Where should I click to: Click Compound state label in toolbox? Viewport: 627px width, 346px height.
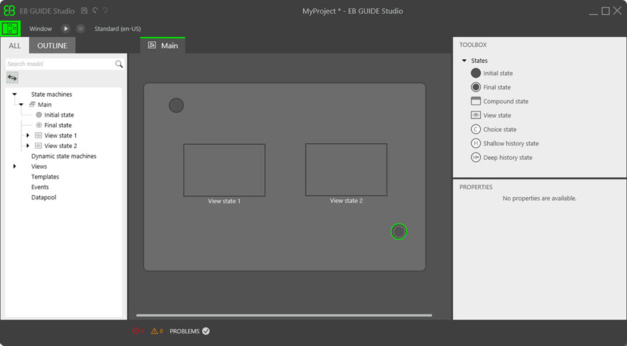(x=506, y=101)
